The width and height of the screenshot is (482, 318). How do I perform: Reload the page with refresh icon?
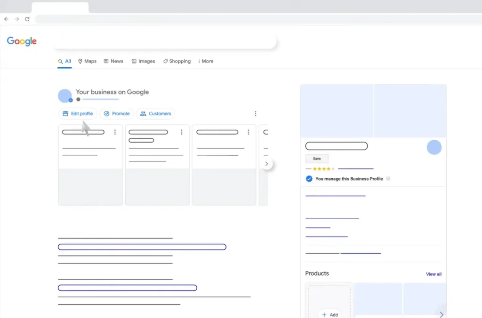[x=27, y=19]
